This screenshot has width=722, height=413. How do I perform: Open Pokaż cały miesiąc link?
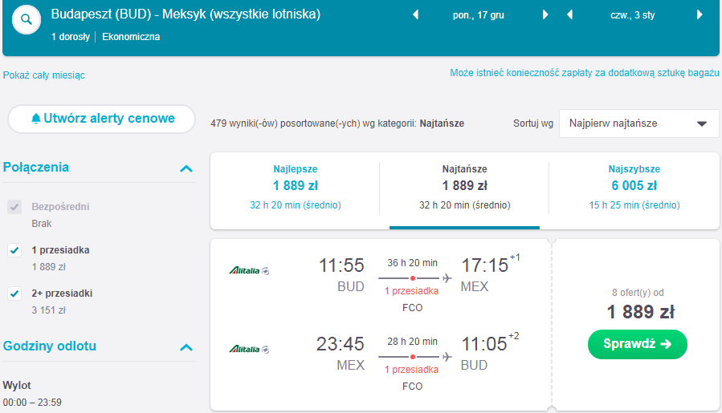44,75
